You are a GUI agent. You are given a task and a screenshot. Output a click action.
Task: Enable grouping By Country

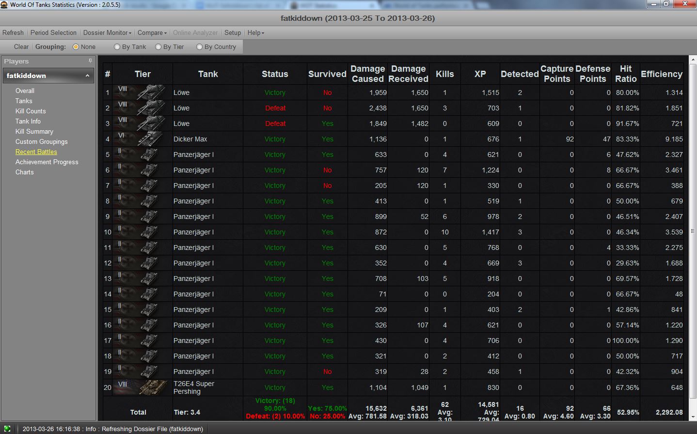tap(199, 46)
